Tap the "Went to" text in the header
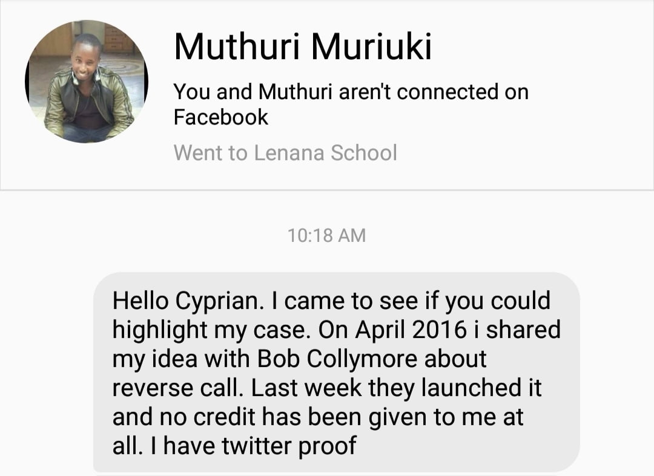Screen dimensions: 654x476 coord(211,153)
